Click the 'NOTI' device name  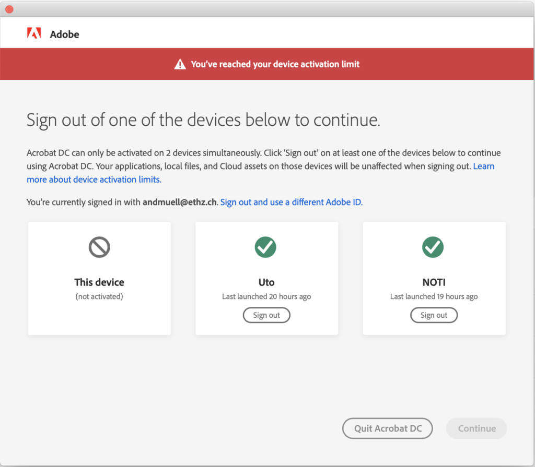pos(434,282)
